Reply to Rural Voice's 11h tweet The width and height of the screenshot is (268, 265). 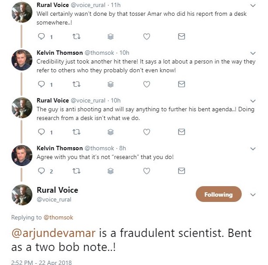tap(42, 37)
